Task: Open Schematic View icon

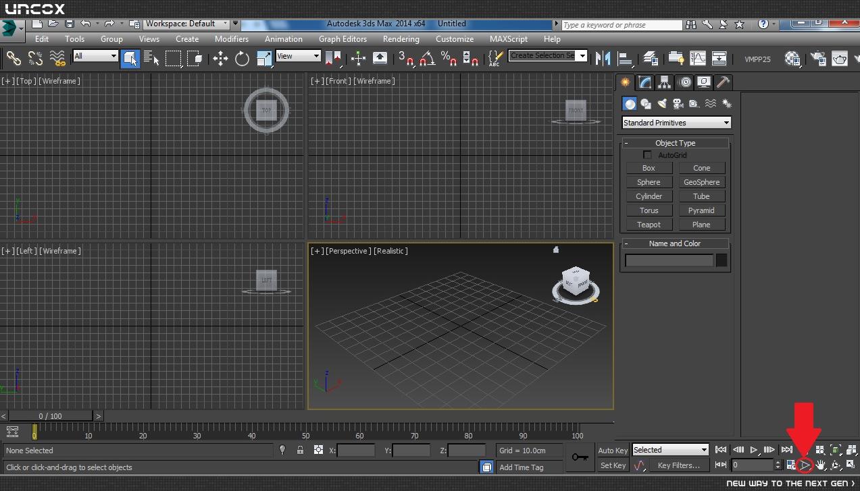Action: 719,59
